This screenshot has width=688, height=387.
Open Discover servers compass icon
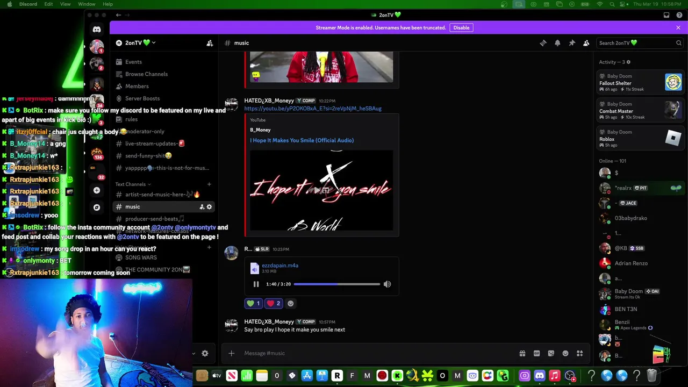click(97, 207)
